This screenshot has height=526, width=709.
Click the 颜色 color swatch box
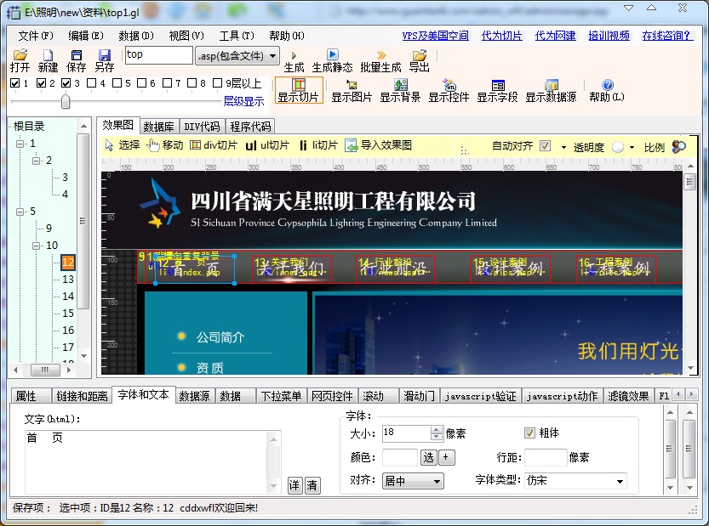click(400, 458)
